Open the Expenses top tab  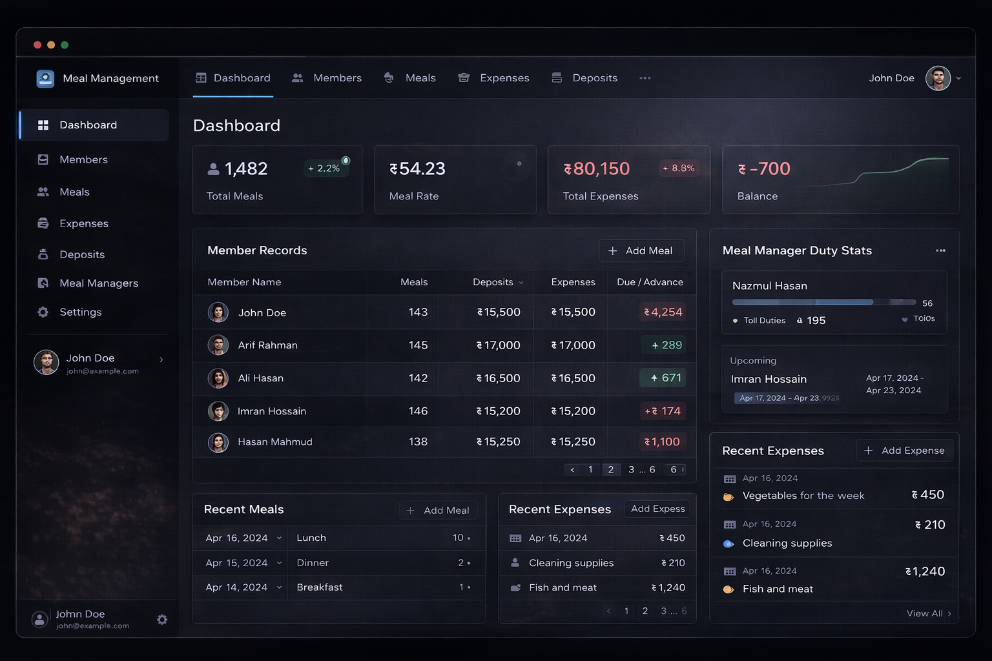[494, 78]
